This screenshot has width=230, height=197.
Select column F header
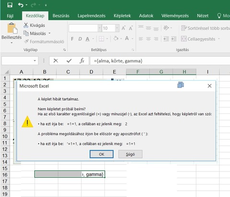[x=138, y=72]
